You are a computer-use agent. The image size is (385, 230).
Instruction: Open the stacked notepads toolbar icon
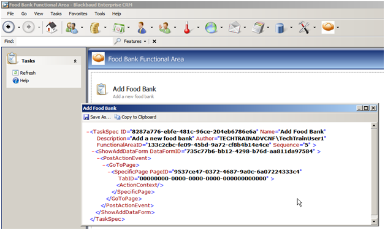point(258,27)
